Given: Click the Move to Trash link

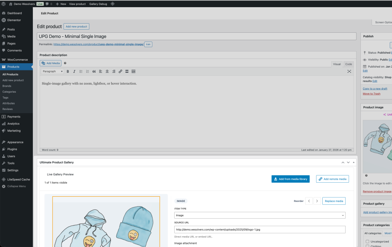Looking at the screenshot, I should (372, 94).
